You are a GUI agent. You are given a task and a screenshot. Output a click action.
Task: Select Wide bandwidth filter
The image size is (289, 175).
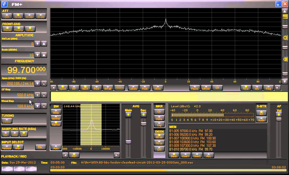56,112
